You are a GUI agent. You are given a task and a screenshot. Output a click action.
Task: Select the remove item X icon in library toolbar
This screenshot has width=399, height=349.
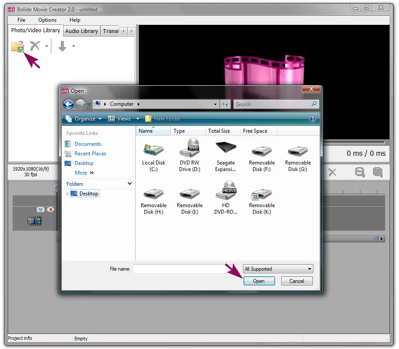tap(35, 46)
